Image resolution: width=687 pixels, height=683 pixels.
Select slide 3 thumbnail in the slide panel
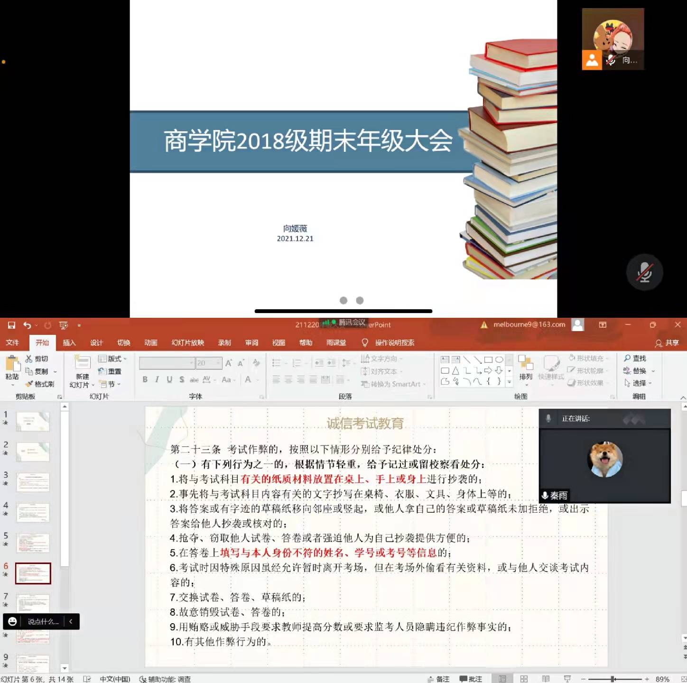tap(33, 482)
